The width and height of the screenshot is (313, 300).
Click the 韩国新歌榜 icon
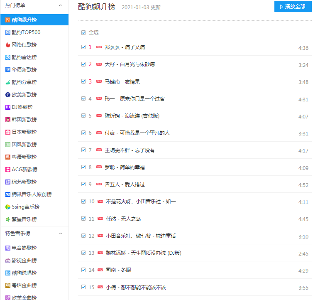point(7,120)
